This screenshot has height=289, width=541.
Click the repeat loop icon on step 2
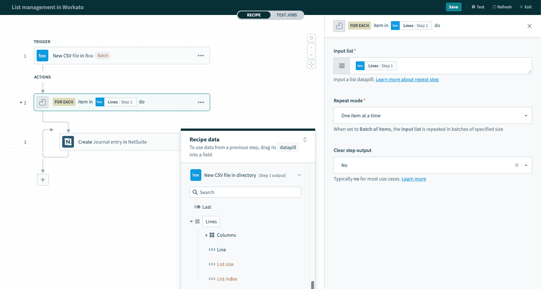coord(42,102)
